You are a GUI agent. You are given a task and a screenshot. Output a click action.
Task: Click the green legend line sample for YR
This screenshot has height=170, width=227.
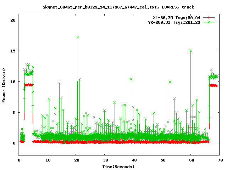(x=209, y=22)
